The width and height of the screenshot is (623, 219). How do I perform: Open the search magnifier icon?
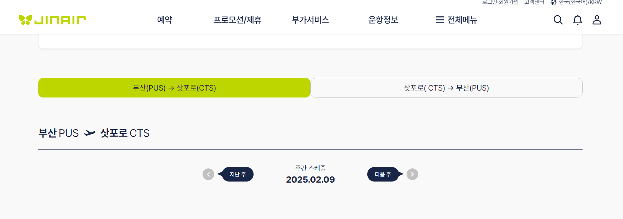point(558,20)
